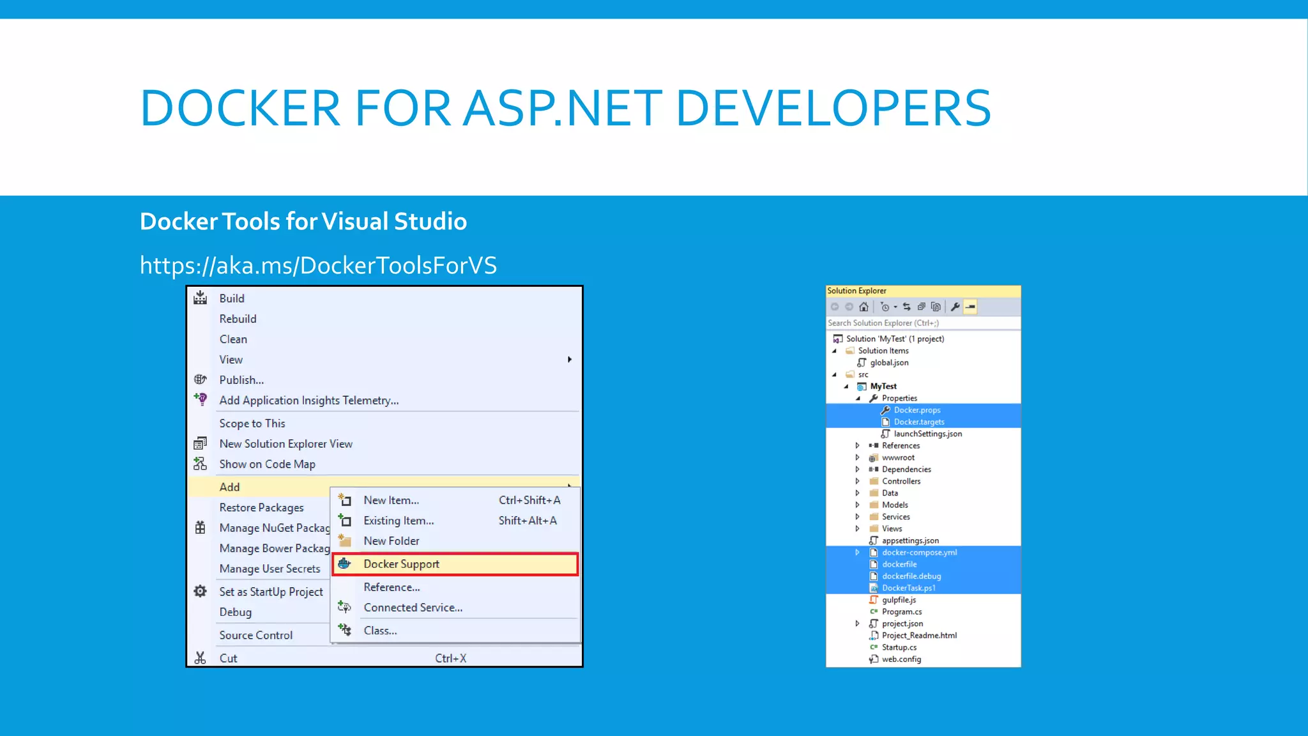
Task: Choose Manage User Secrets entry
Action: coord(270,569)
